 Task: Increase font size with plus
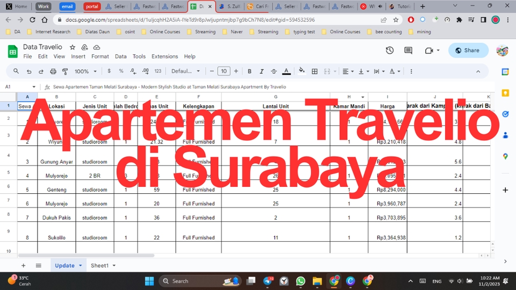pyautogui.click(x=236, y=71)
